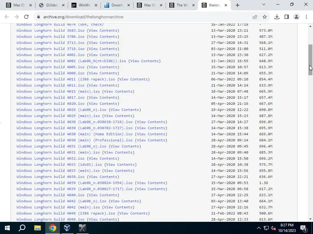This screenshot has width=313, height=234.
Task: Open notification center icon
Action: coord(304,228)
